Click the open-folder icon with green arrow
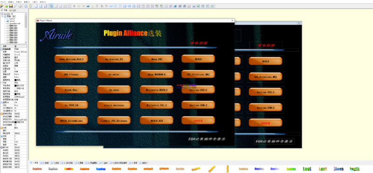373x173 pixels. (x=6, y=6)
